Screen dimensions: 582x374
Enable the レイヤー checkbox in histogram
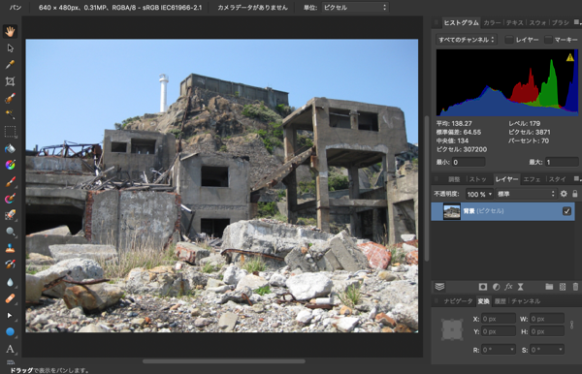point(509,40)
